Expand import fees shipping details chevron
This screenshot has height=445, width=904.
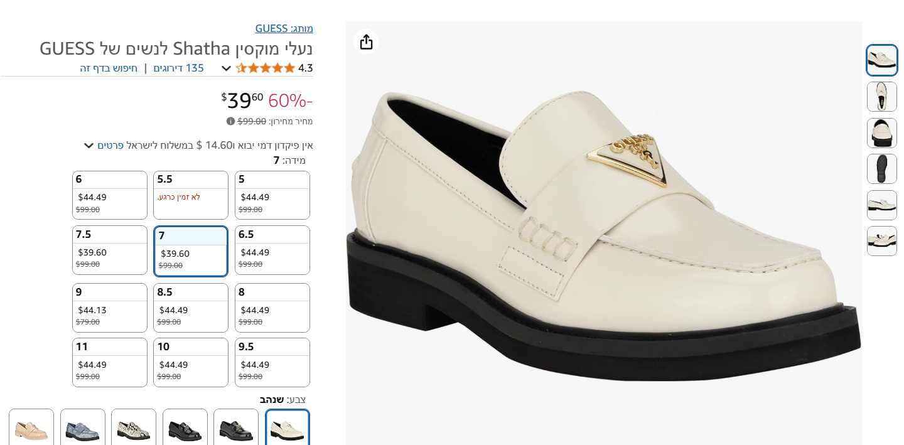pos(89,146)
